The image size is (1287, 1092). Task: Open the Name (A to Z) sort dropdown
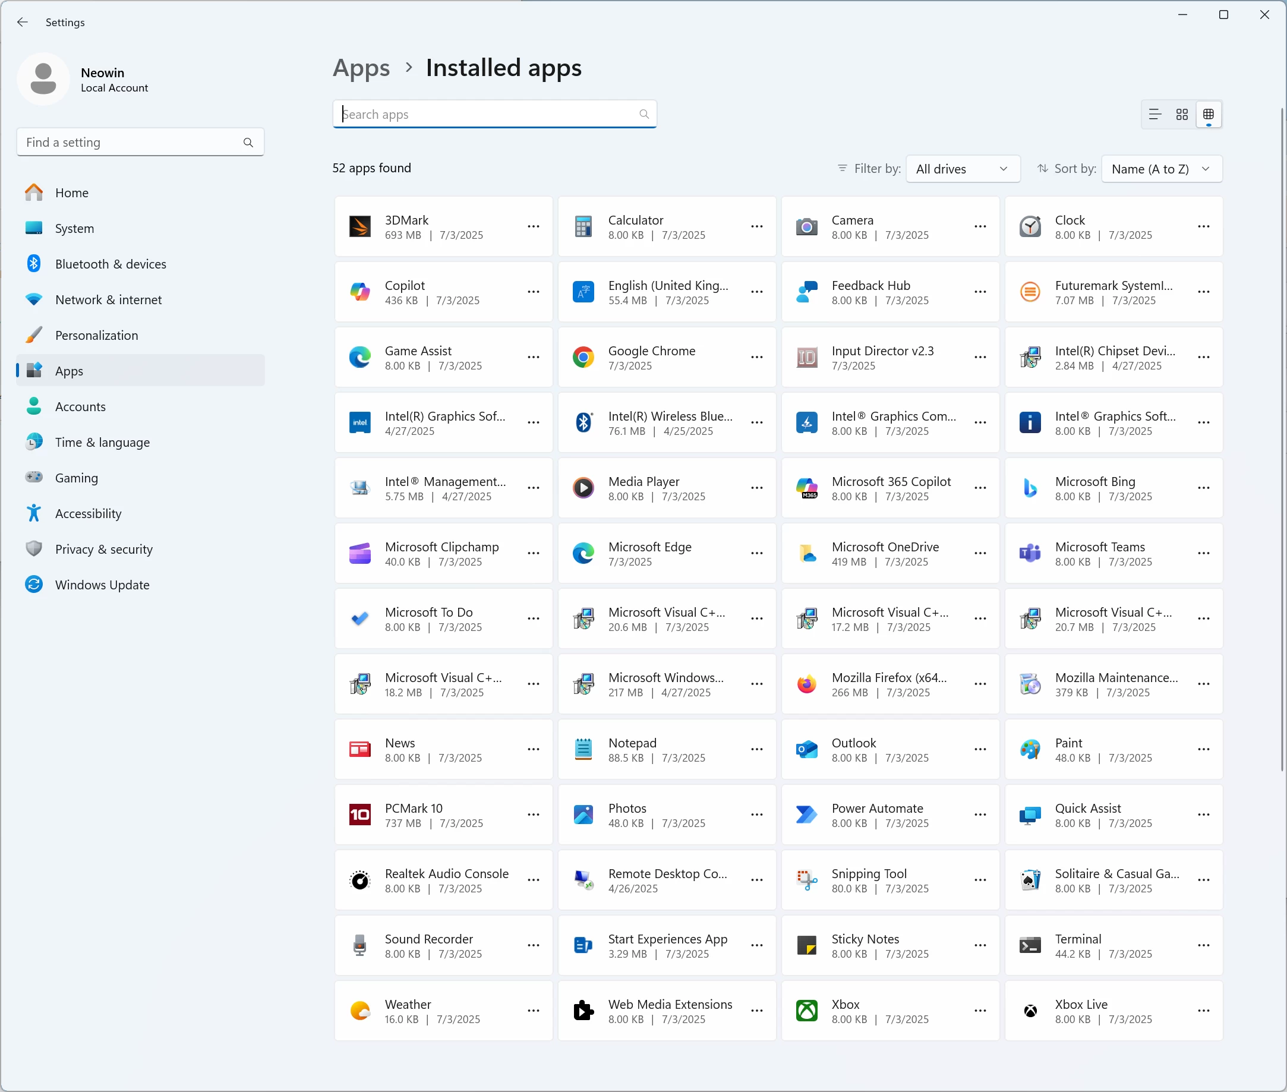1162,169
